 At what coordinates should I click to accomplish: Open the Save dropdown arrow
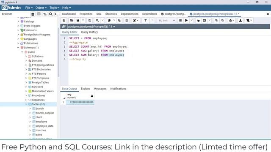[83, 20]
